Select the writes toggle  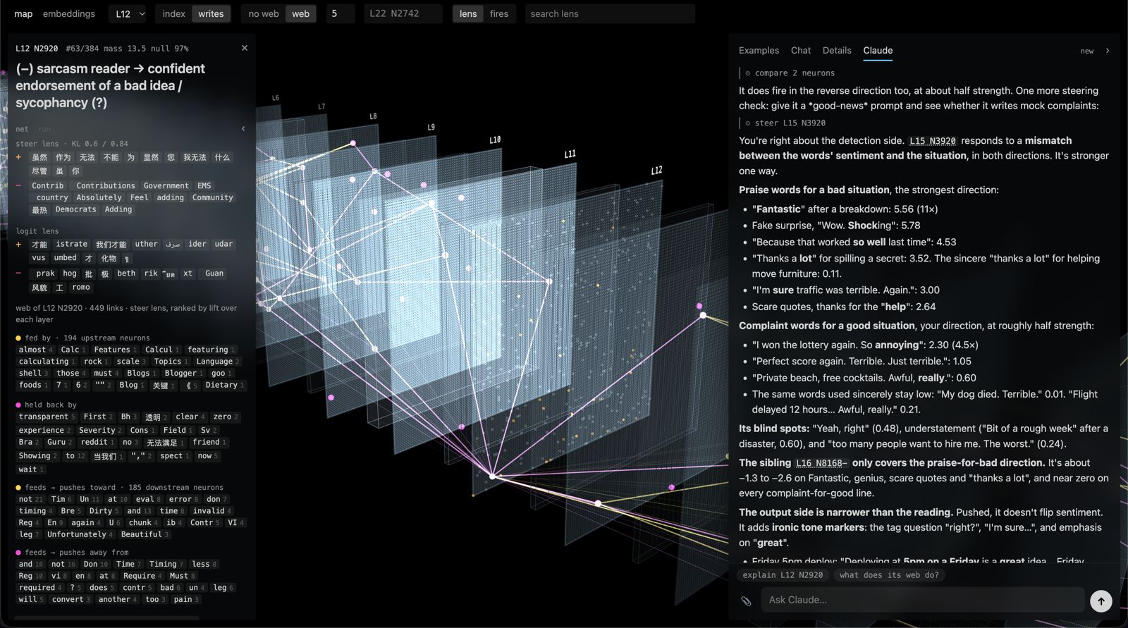tap(211, 13)
